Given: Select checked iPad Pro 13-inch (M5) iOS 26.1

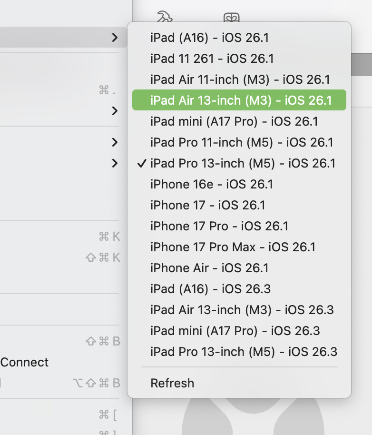Looking at the screenshot, I should coord(243,163).
